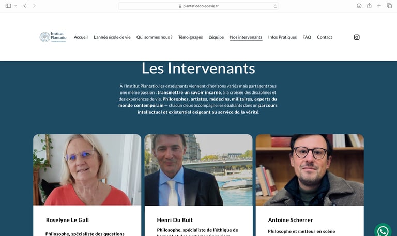This screenshot has height=236, width=397.
Task: Click the forward navigation arrow
Action: pos(34,6)
